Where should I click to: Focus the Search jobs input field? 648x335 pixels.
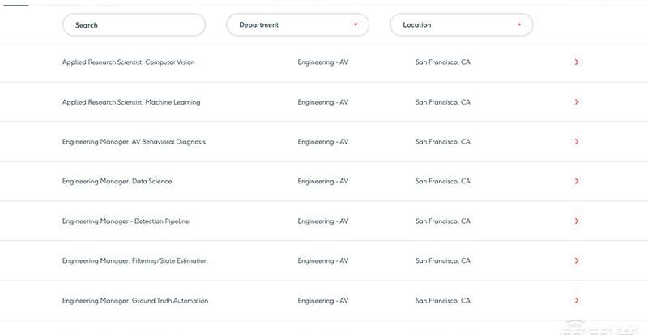tap(134, 25)
